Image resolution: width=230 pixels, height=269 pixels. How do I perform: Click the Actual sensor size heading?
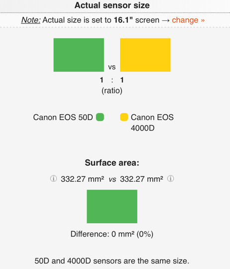click(112, 5)
